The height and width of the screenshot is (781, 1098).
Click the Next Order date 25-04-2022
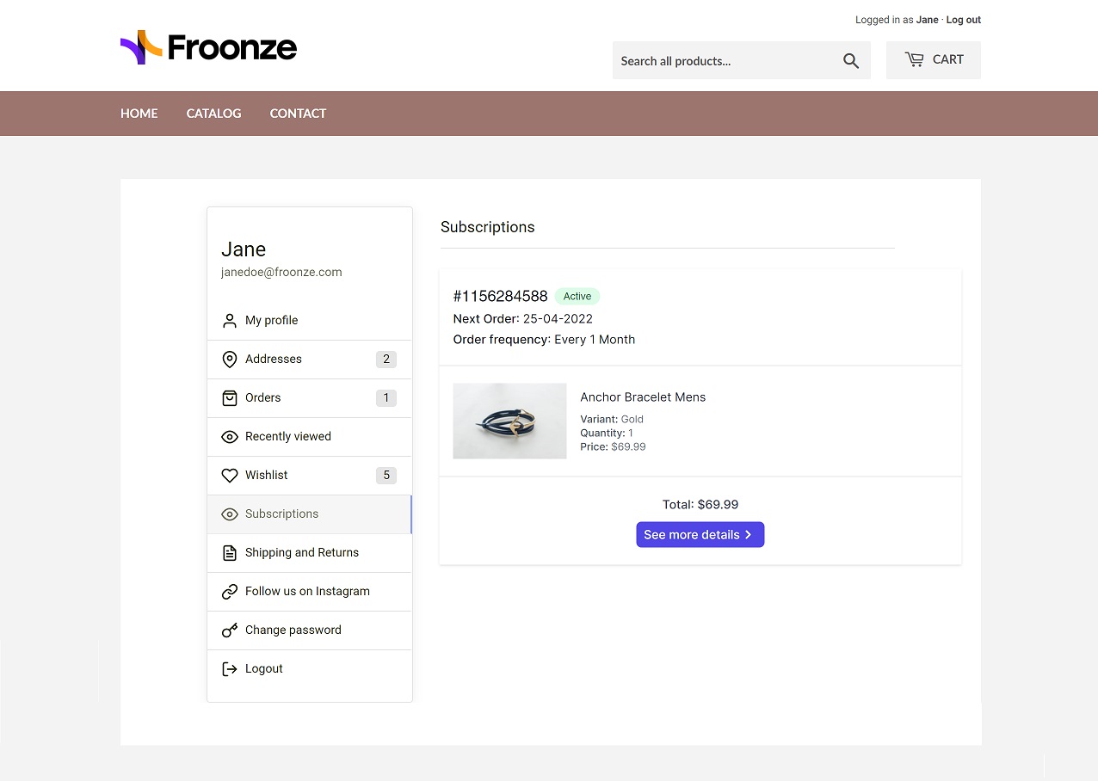[x=558, y=318]
